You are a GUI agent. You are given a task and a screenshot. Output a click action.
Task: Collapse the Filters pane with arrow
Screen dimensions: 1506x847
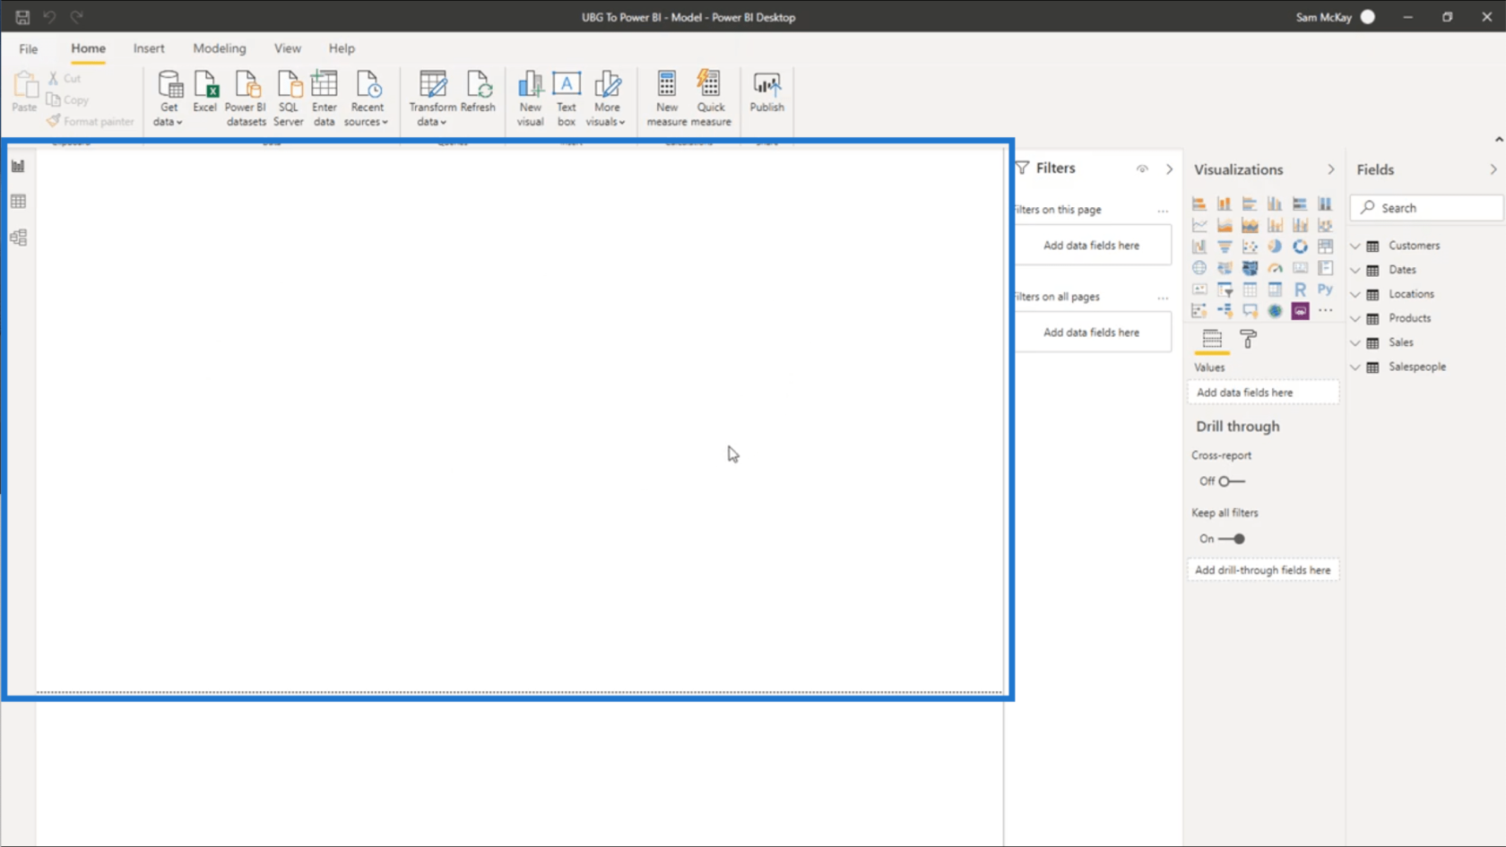pyautogui.click(x=1169, y=169)
